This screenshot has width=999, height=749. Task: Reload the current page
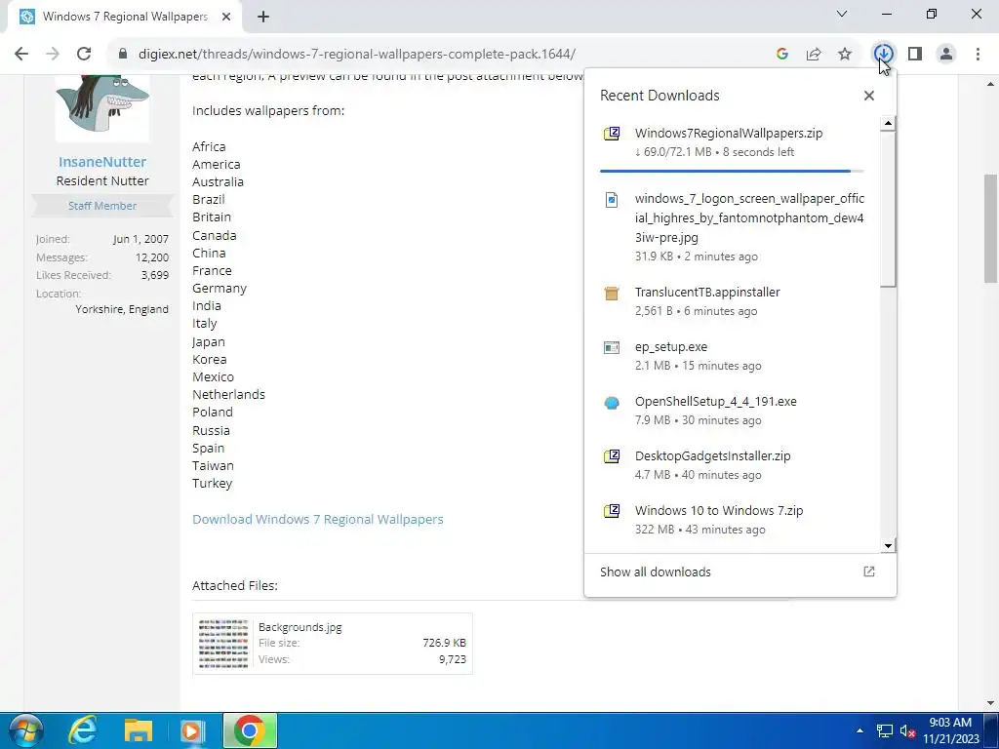pos(84,55)
